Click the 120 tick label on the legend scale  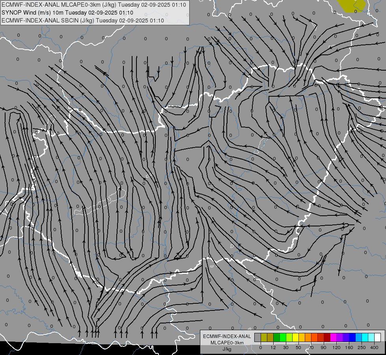(336, 348)
